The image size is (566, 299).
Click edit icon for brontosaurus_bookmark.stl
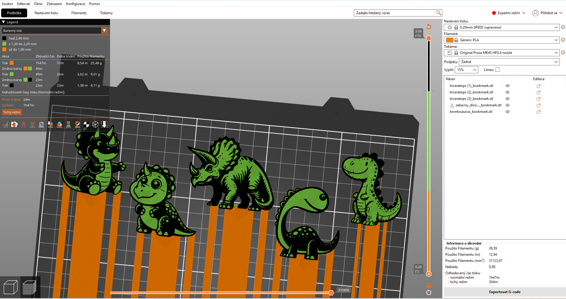click(539, 112)
